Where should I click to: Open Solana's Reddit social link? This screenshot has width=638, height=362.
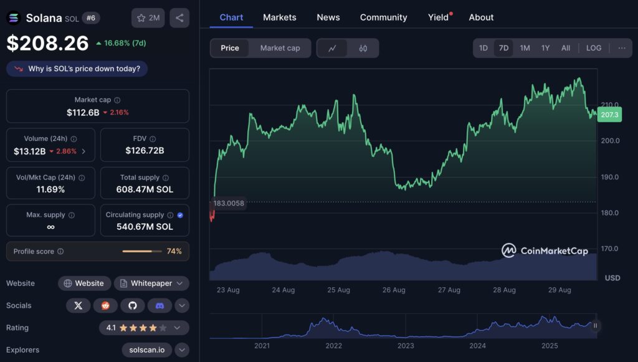105,305
